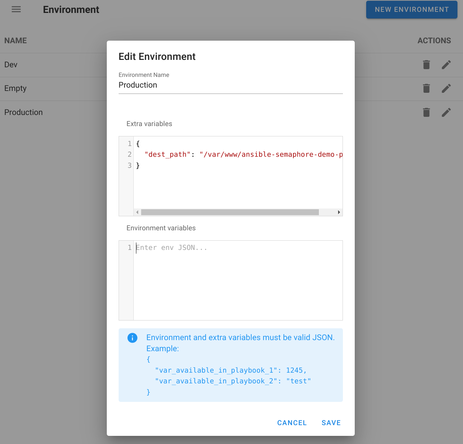The image size is (463, 444).
Task: Save the environment changes
Action: [x=331, y=423]
